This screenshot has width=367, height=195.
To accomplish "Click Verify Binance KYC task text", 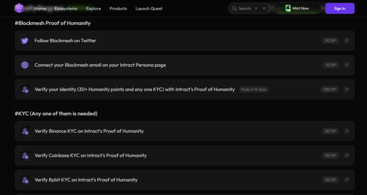I will (x=89, y=131).
